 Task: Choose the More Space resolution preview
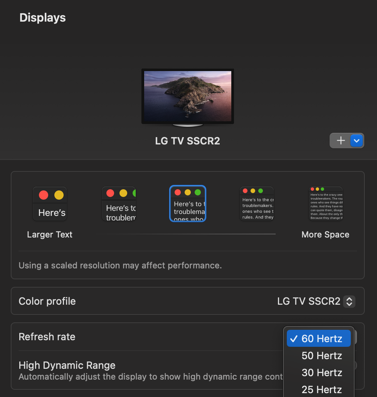point(326,204)
